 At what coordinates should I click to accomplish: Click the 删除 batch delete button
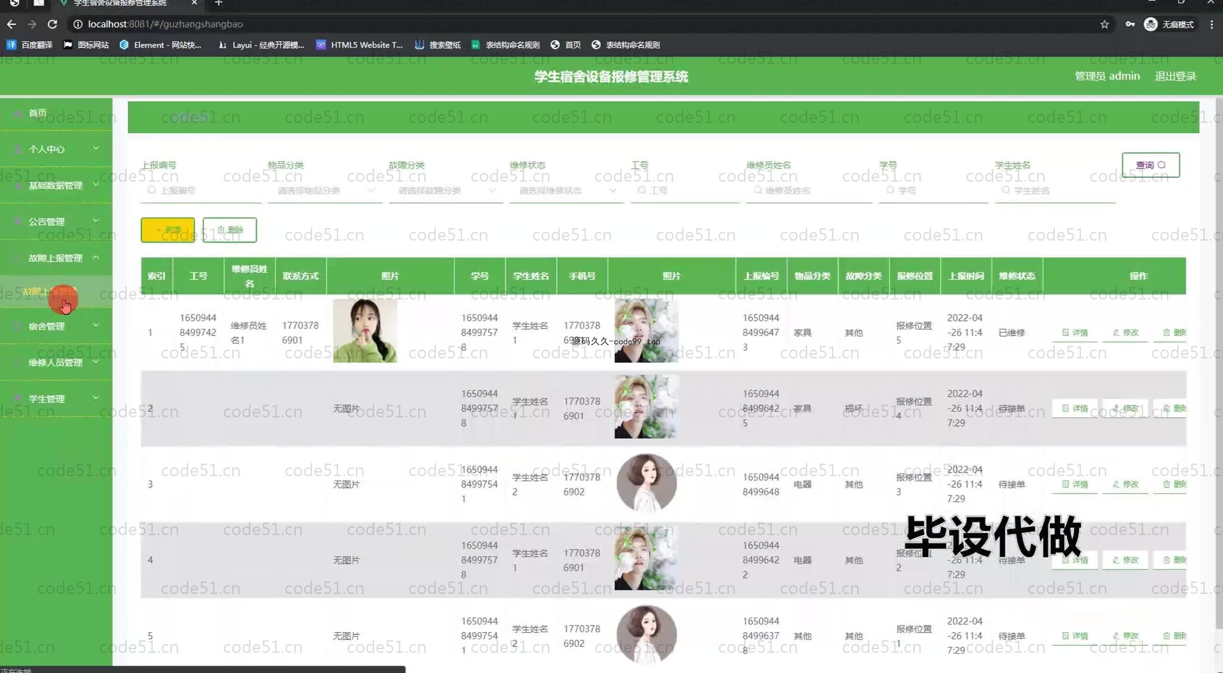[230, 230]
